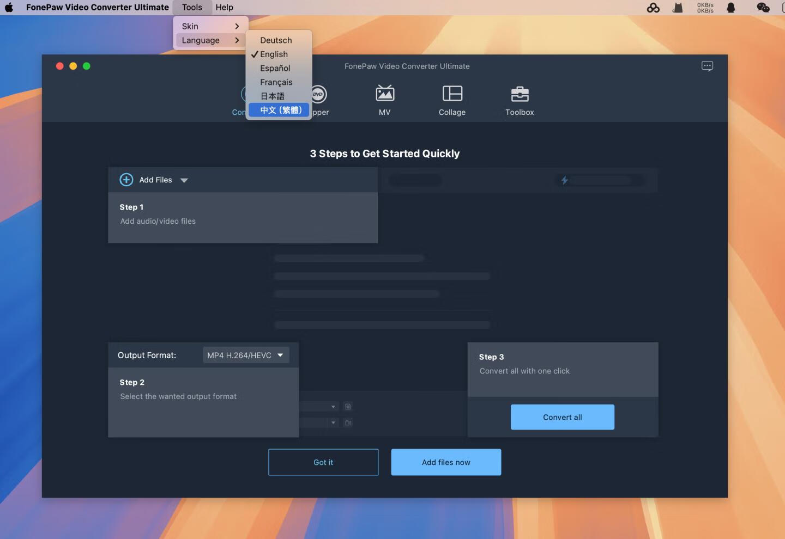The height and width of the screenshot is (539, 785).
Task: Click the Convert all button
Action: click(x=563, y=417)
